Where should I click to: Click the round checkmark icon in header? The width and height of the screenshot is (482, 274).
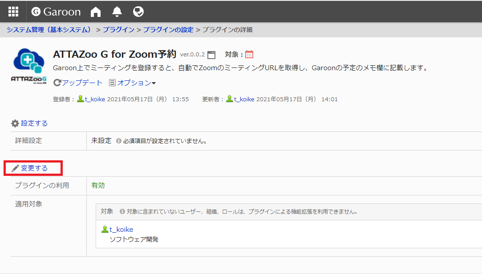pos(138,12)
